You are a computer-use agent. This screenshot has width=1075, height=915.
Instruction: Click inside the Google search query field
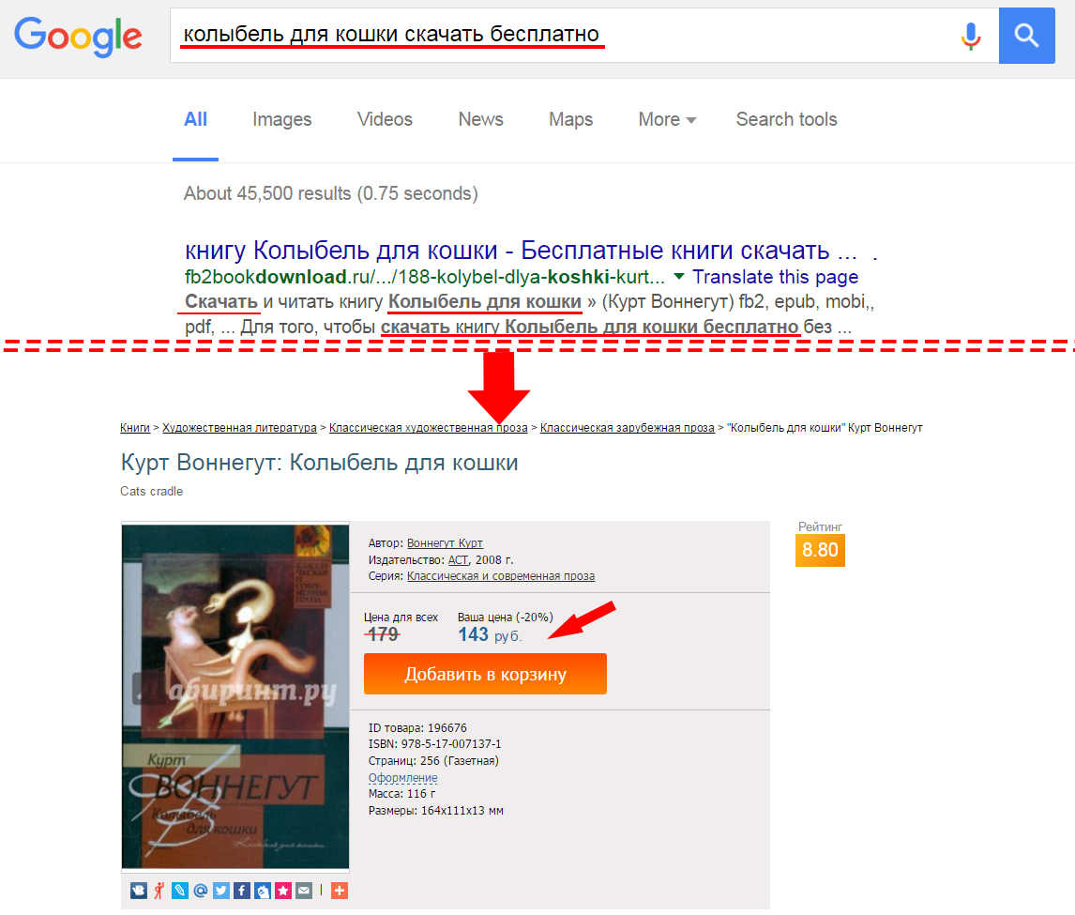pyautogui.click(x=562, y=36)
